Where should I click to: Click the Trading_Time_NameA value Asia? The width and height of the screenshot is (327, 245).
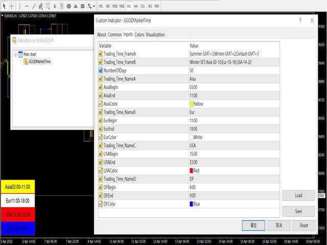[234, 79]
